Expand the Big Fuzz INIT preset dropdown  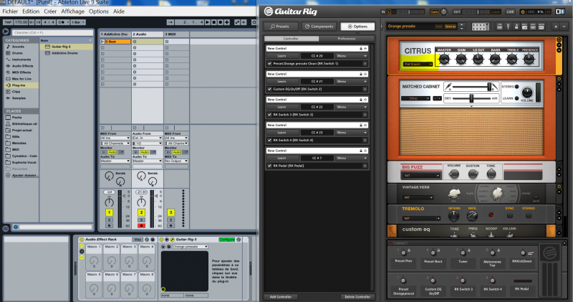420,174
